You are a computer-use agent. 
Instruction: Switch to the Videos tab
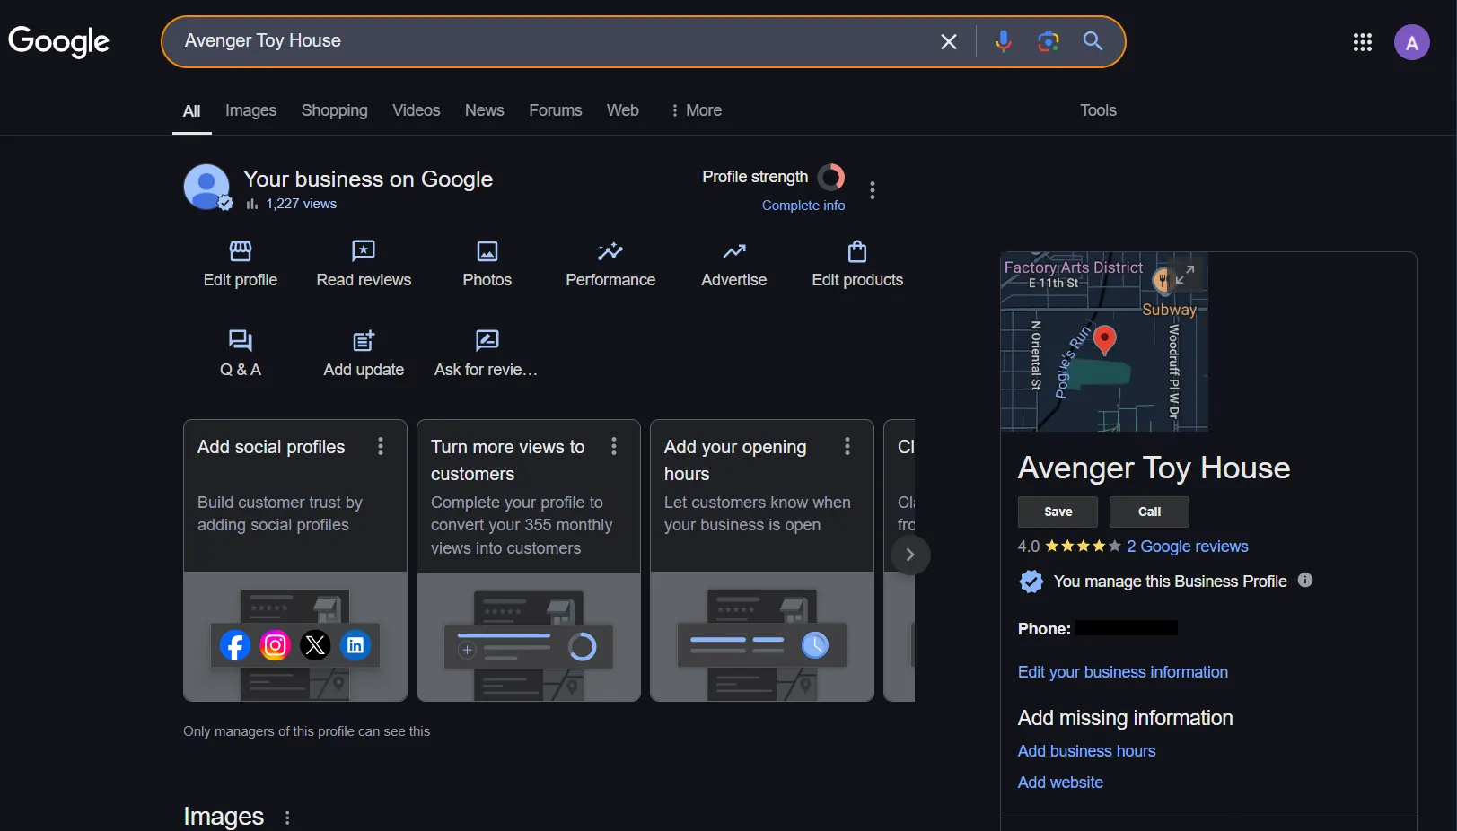416,110
